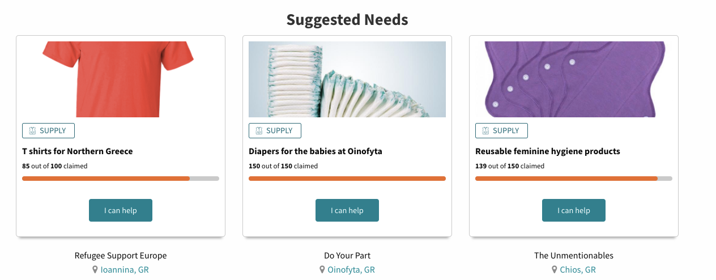This screenshot has width=716, height=280.
Task: Click the feminine hygiene claimed progress bar
Action: [573, 179]
